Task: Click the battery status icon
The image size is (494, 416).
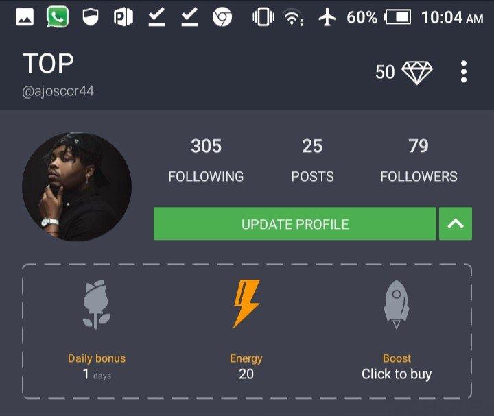Action: [x=397, y=17]
